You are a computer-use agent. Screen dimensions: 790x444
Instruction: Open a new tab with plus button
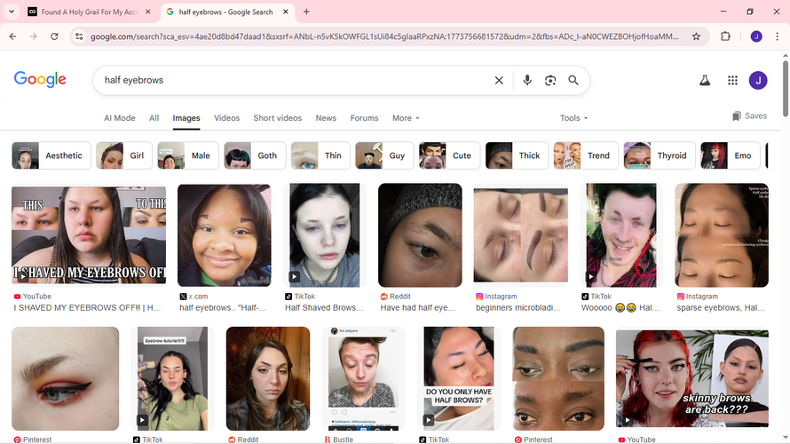pos(306,12)
